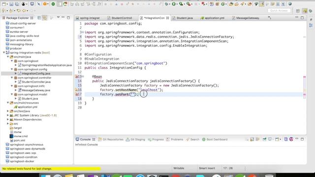Collapse the src/main/resources folder
Image resolution: width=315 pixels, height=177 pixels.
pos(8,103)
